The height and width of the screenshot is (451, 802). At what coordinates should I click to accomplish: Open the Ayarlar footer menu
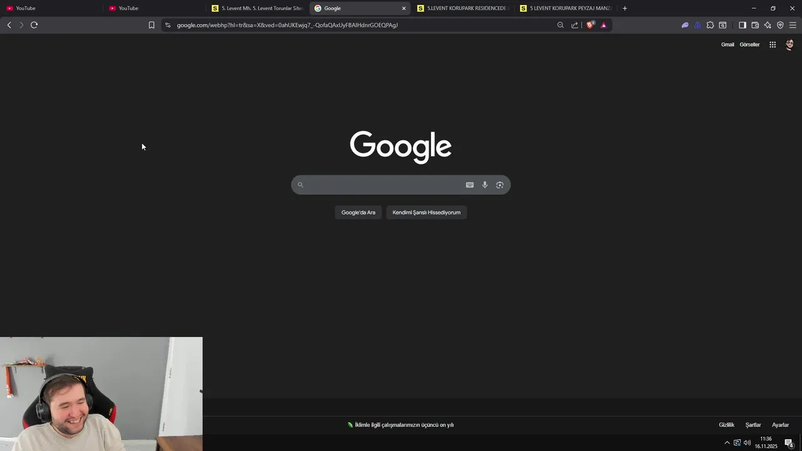pos(780,425)
